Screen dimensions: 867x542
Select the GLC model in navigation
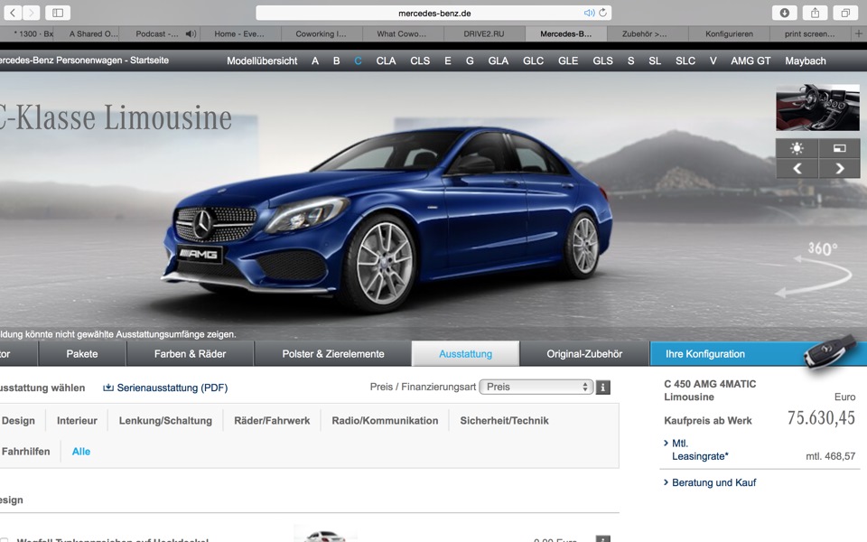(x=533, y=61)
